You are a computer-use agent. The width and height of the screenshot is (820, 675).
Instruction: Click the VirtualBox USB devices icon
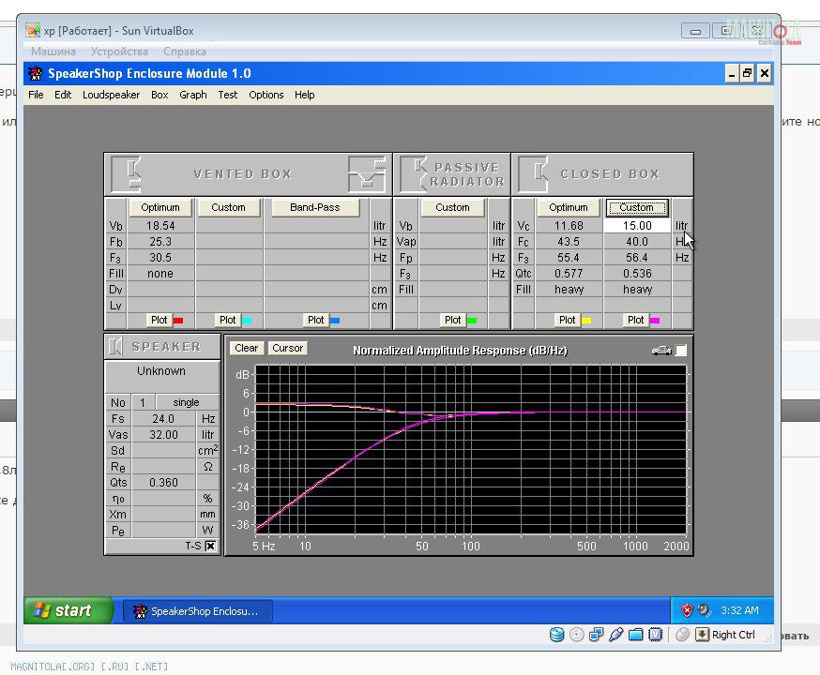click(x=615, y=635)
